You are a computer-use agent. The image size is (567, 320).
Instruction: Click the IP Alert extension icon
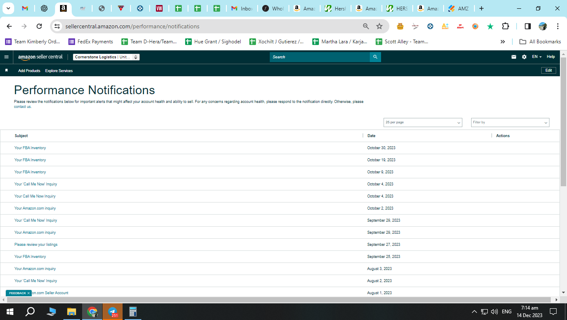tap(460, 26)
